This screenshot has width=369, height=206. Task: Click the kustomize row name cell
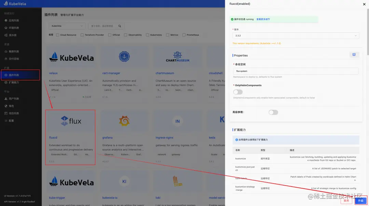tap(241, 159)
